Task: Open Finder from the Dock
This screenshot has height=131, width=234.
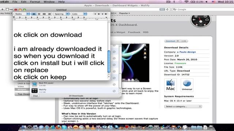Action: tap(24, 127)
